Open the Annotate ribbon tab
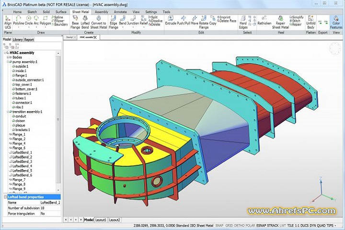Screen dimensions: 345x230 pos(120,11)
